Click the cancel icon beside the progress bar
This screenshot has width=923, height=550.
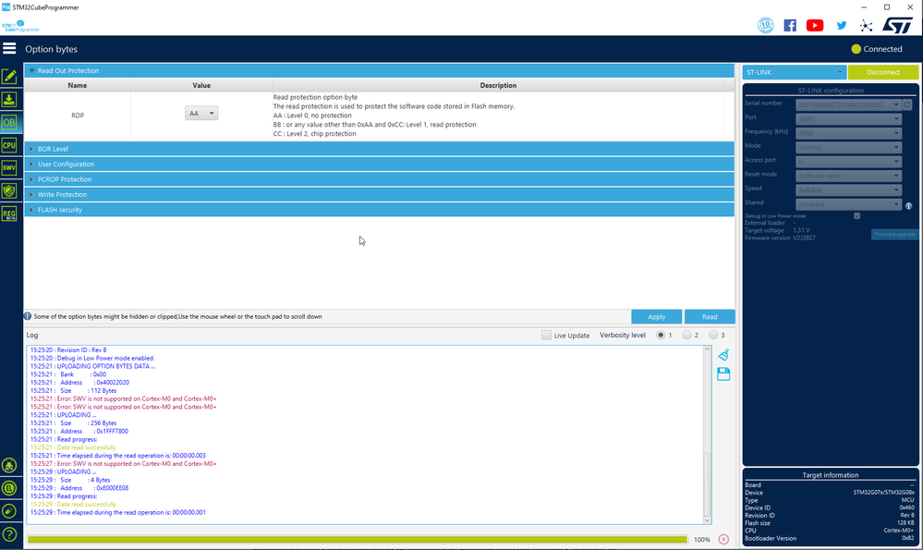tap(723, 540)
